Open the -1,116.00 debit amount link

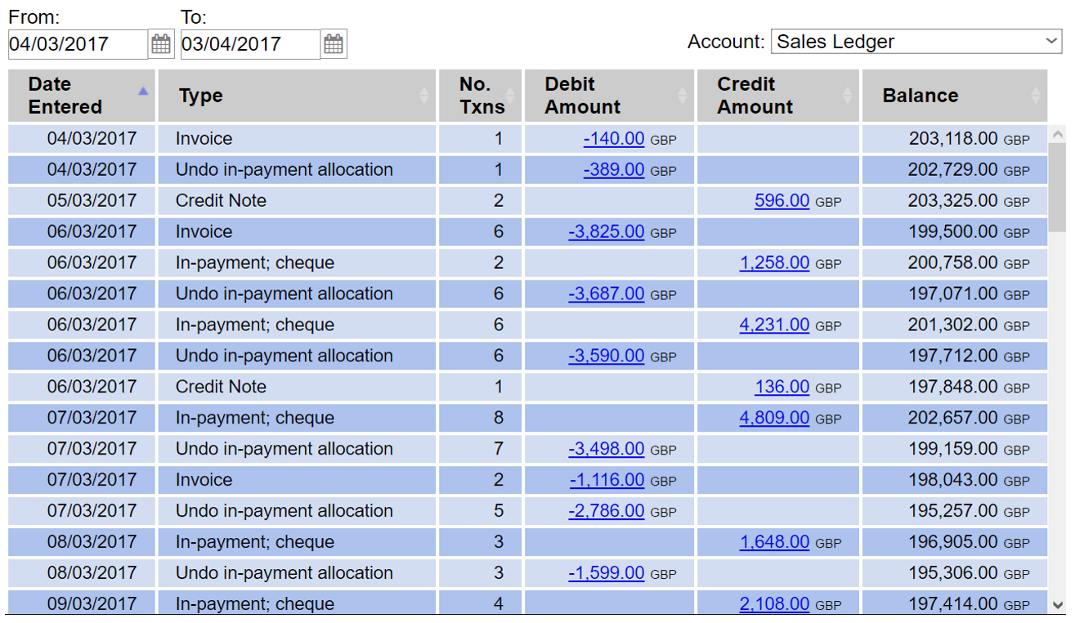(x=607, y=481)
